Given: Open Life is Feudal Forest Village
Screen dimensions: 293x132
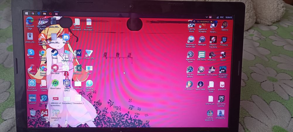Looking at the screenshot, I should click(223, 72).
